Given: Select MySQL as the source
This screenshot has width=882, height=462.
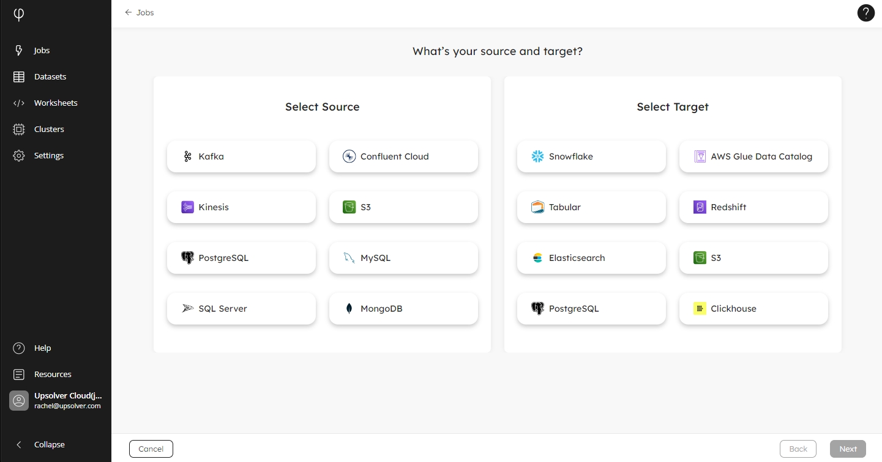Looking at the screenshot, I should point(403,258).
